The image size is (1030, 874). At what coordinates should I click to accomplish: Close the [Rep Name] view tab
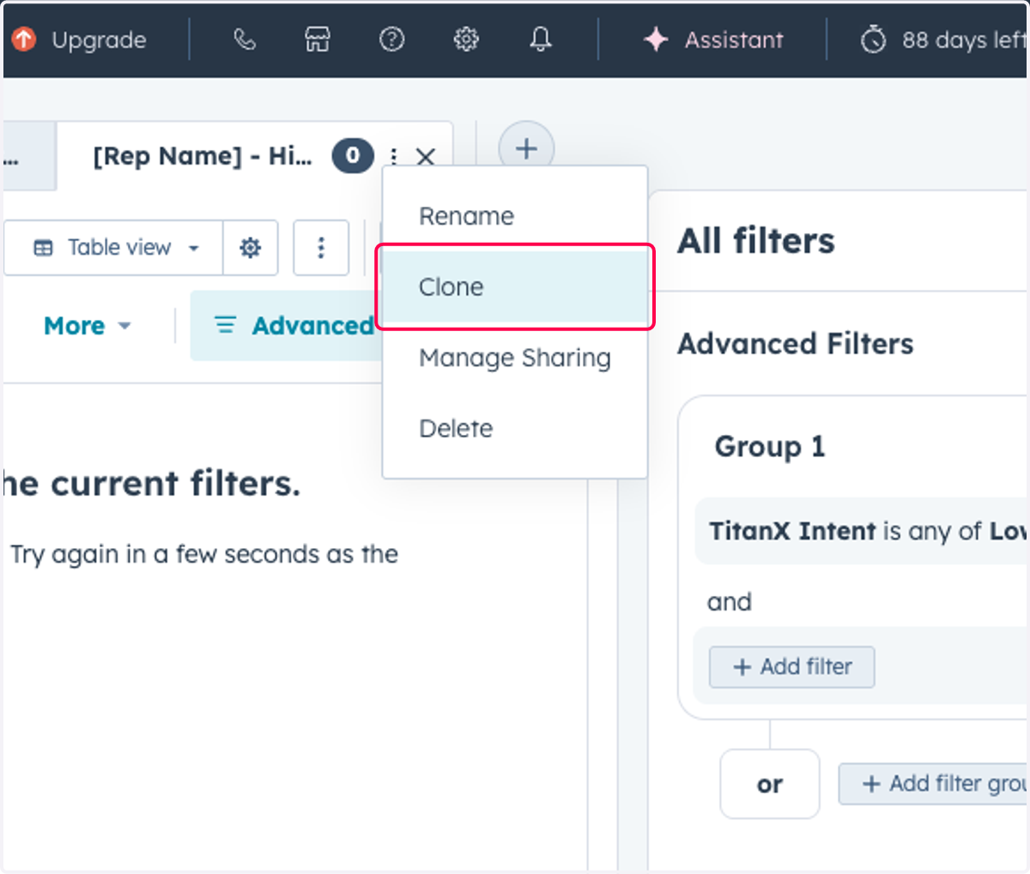coord(426,157)
